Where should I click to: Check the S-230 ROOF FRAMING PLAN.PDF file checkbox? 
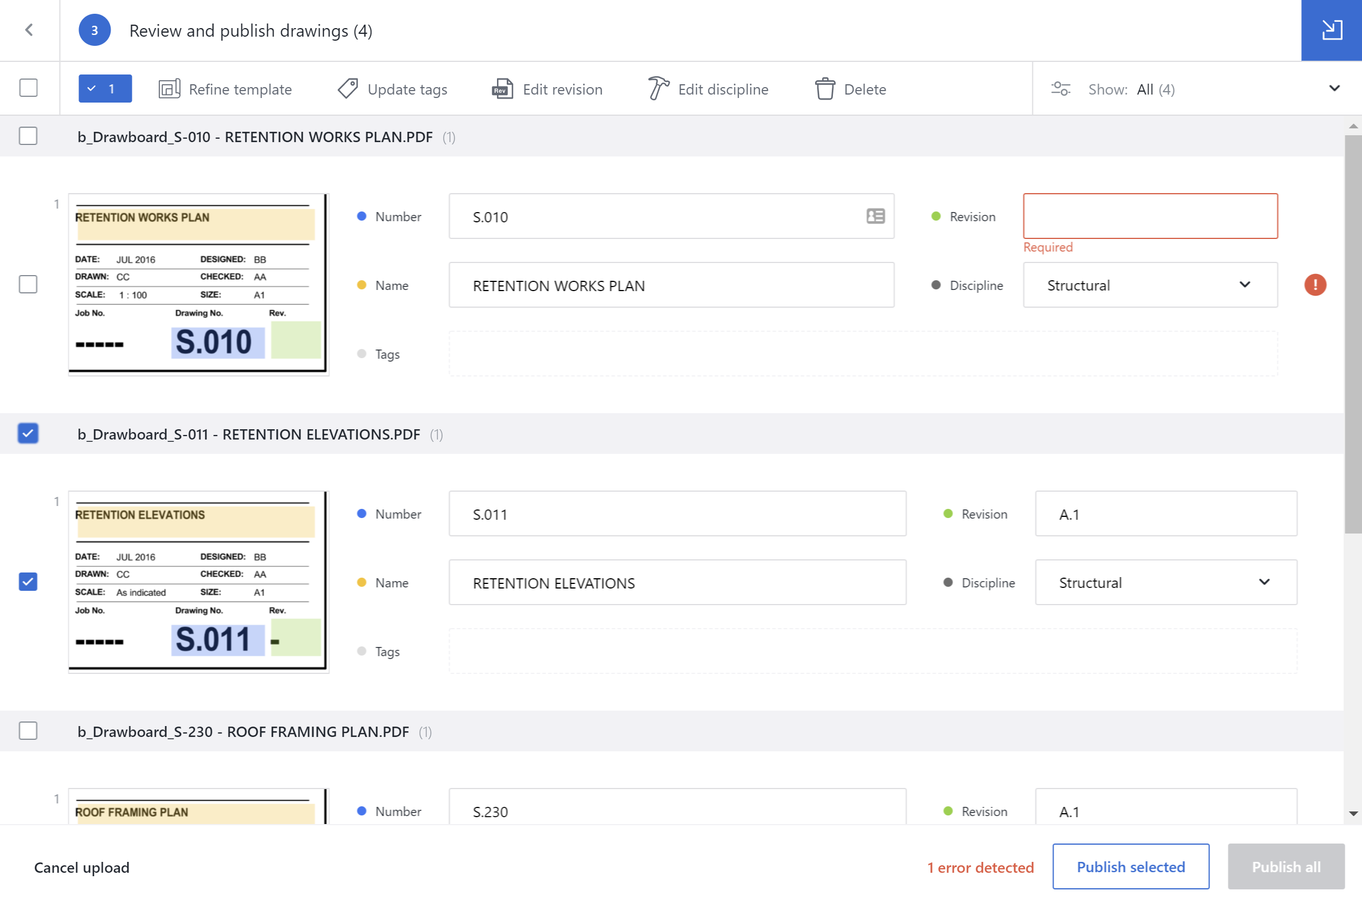[28, 731]
